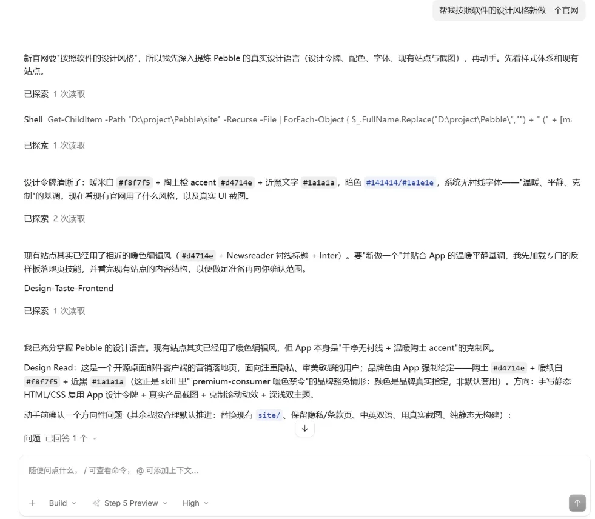Click the #1a1a1a tag in Design Read paragraph
The height and width of the screenshot is (519, 595).
click(x=108, y=381)
